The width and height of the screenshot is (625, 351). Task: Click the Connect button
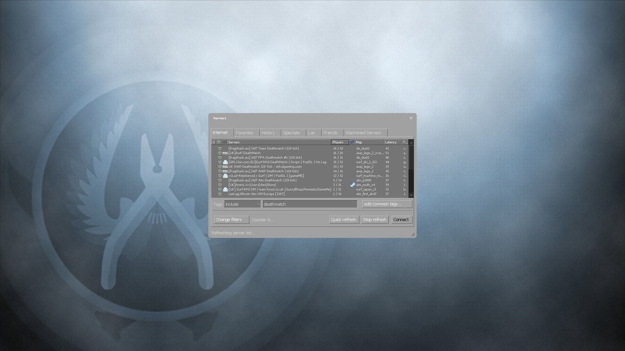pos(401,220)
